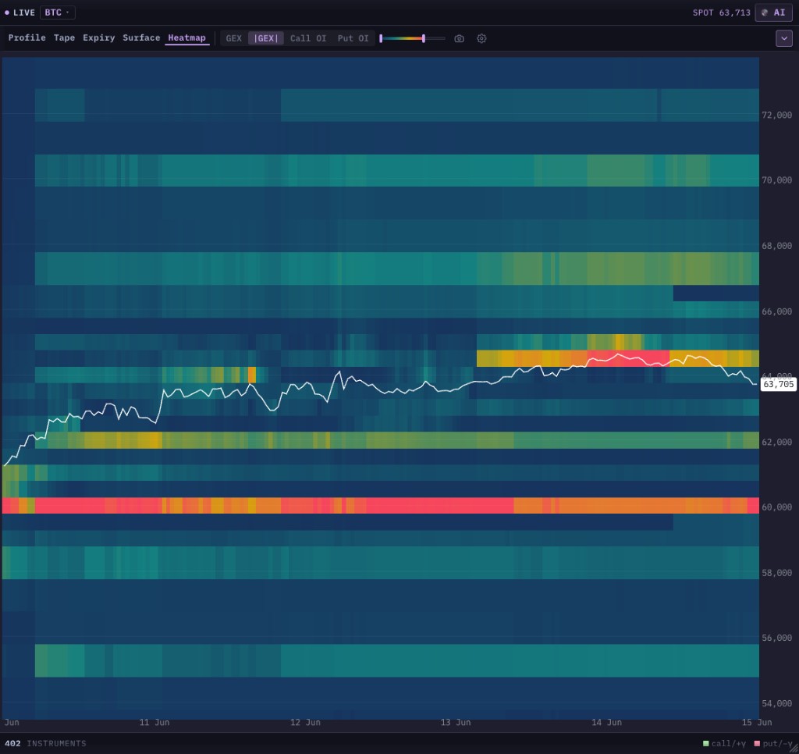Click the 66,000 strike axis label

click(776, 311)
